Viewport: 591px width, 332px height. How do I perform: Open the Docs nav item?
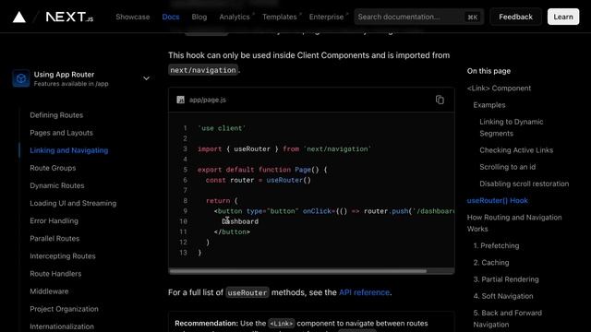171,17
